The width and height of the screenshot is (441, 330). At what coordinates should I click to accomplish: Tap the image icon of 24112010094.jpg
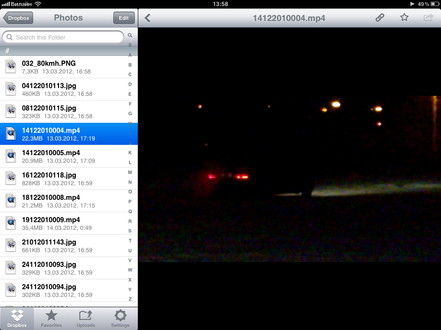[x=11, y=290]
